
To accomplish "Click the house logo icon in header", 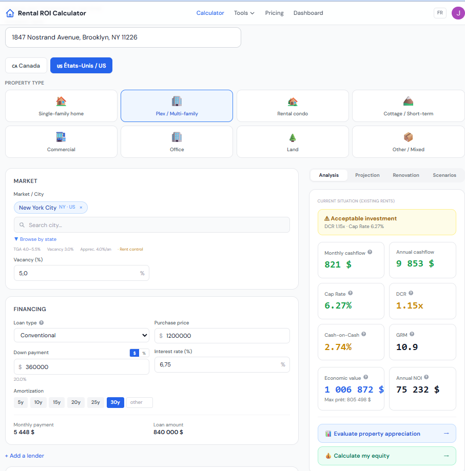I will [x=10, y=13].
